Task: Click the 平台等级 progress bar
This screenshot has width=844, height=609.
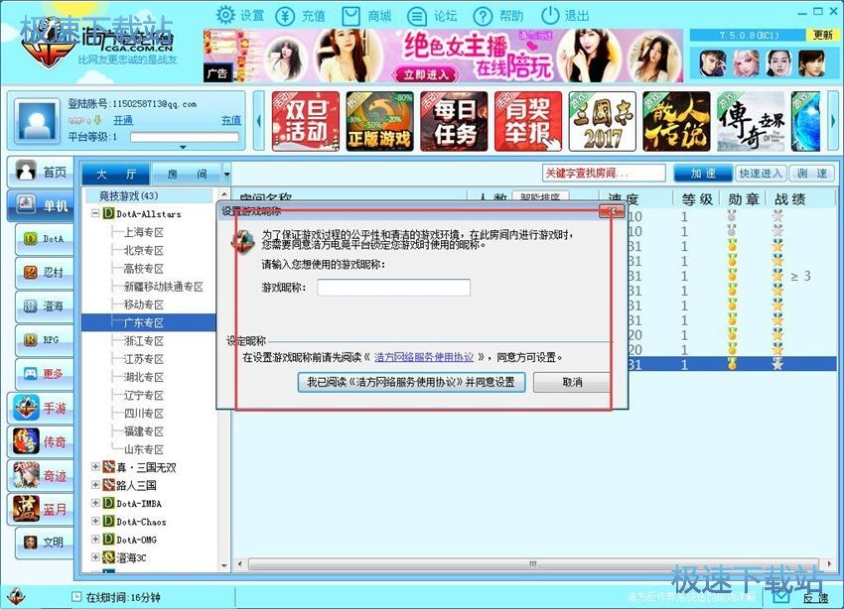Action: [x=185, y=137]
